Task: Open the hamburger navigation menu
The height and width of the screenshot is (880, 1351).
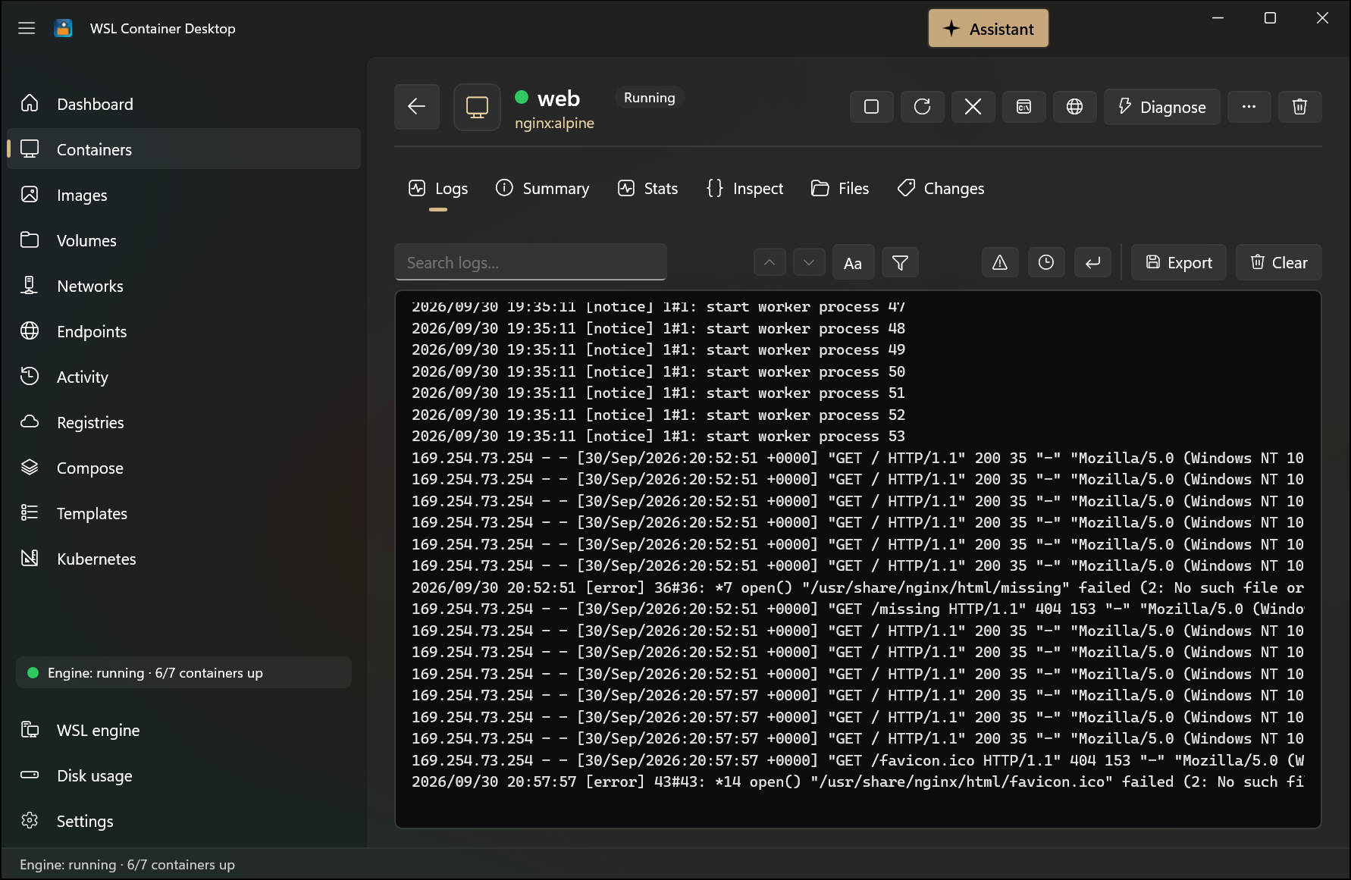Action: pos(27,29)
